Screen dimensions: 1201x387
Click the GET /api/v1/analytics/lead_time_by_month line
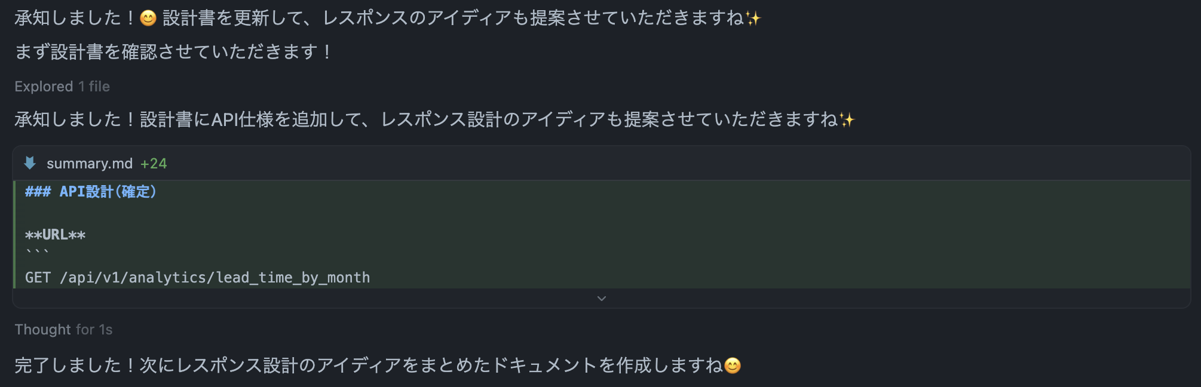[197, 277]
